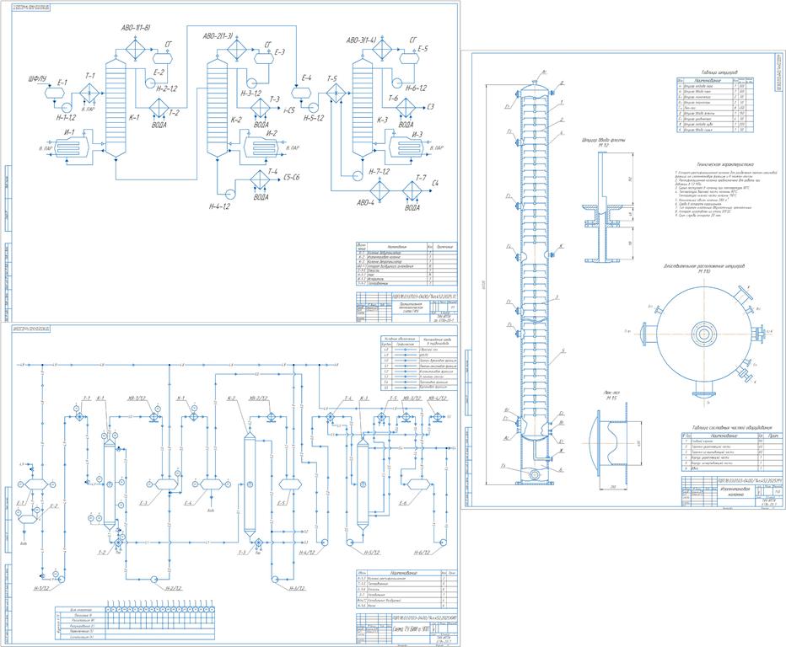Click the ХВ-3/1,2 label in bottom scheme
The width and height of the screenshot is (786, 647).
pyautogui.click(x=412, y=398)
